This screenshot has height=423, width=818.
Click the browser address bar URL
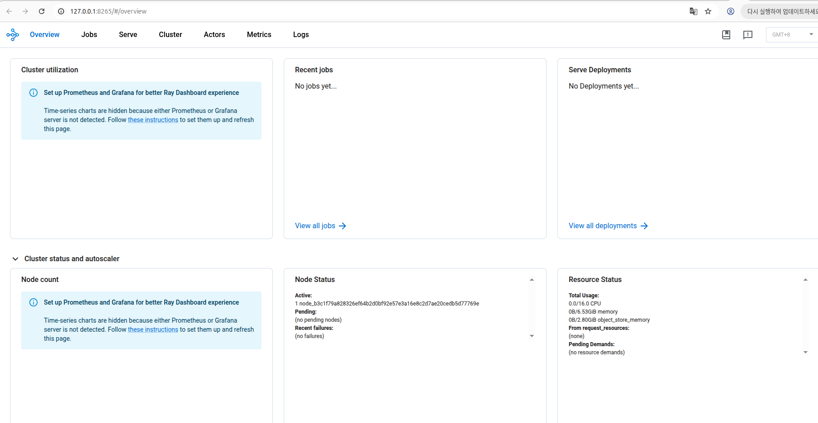[x=109, y=11]
